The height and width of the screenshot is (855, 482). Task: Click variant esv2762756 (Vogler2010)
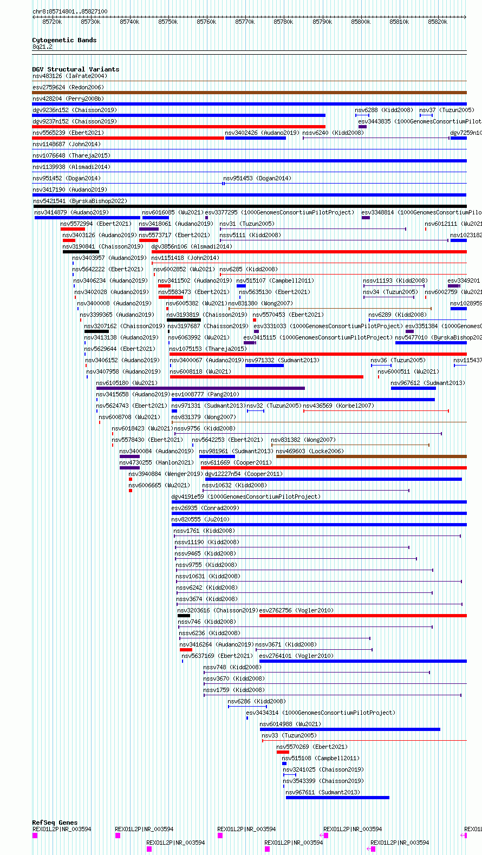tap(296, 610)
